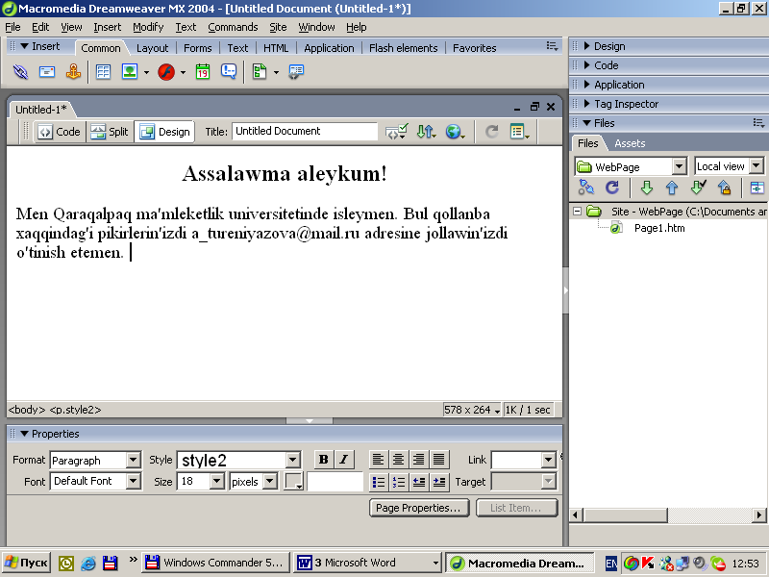Open the File Management toolbar icon
This screenshot has width=769, height=577.
(x=426, y=132)
